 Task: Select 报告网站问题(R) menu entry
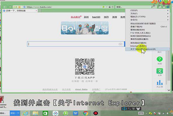click(148, 43)
